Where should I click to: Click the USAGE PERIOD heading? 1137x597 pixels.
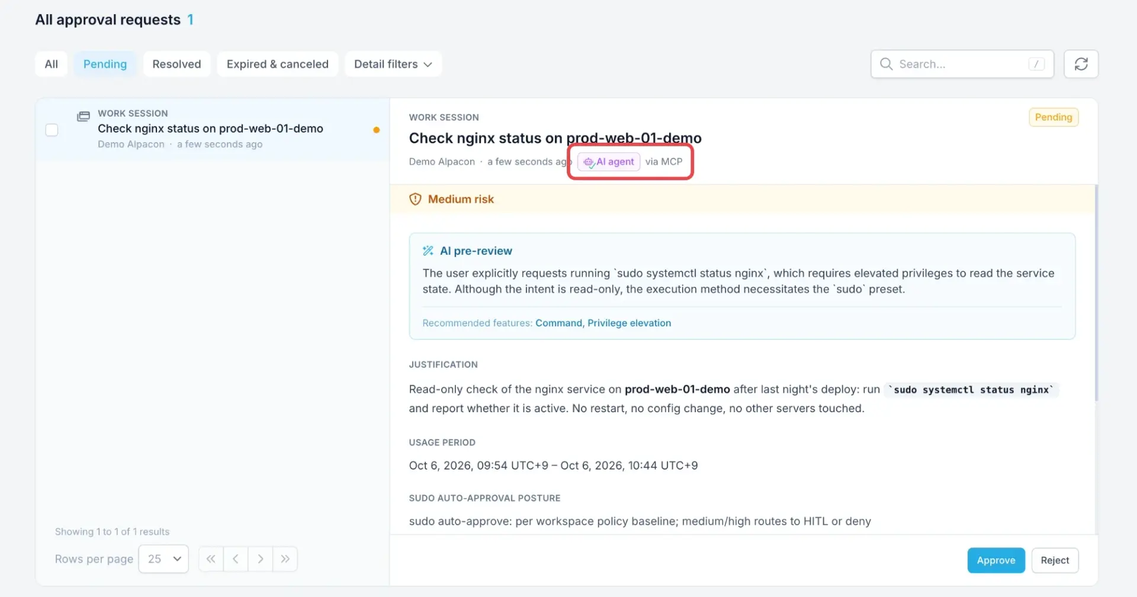coord(442,442)
